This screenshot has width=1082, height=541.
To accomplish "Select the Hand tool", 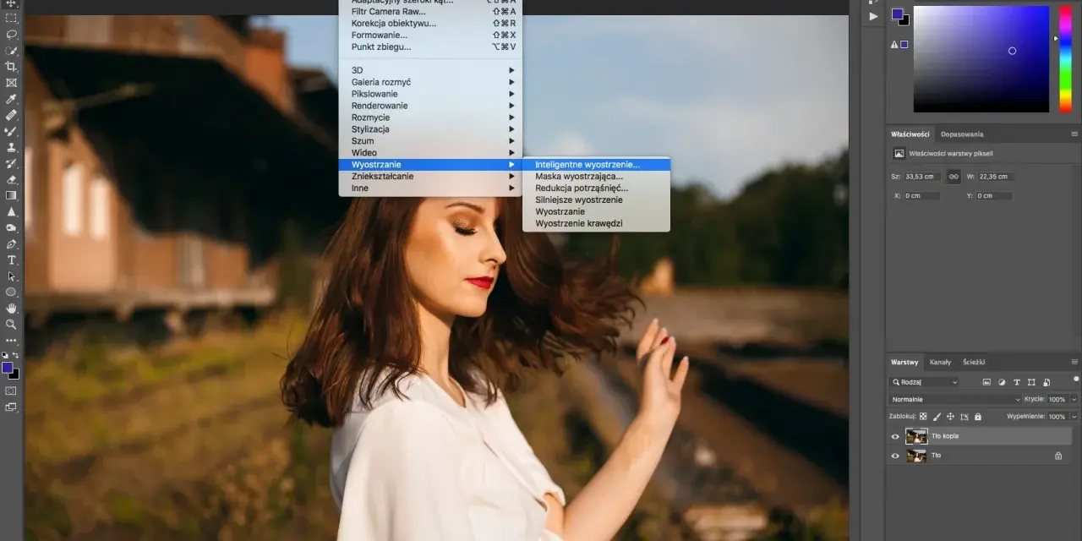I will tap(11, 308).
